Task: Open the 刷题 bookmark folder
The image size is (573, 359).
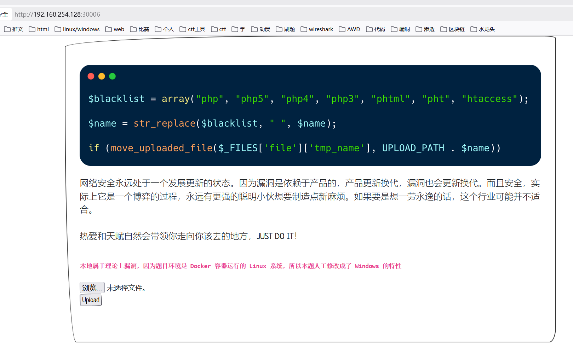Action: pyautogui.click(x=286, y=29)
